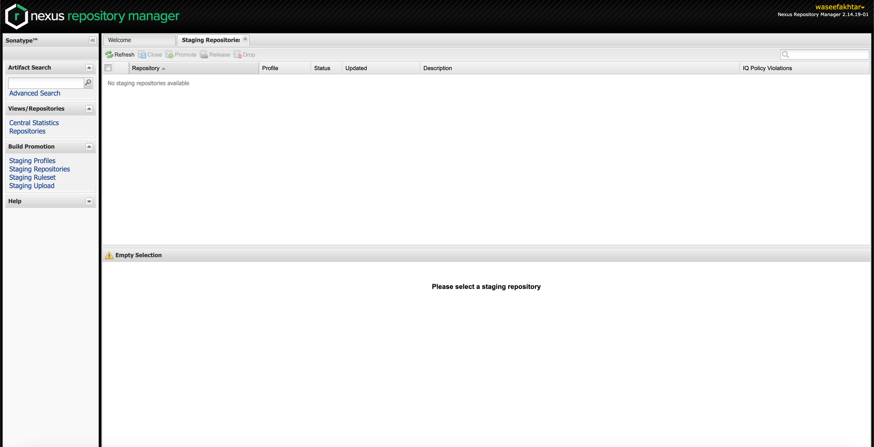Viewport: 874px width, 447px height.
Task: Click the artifact search magnifier icon
Action: coord(88,83)
